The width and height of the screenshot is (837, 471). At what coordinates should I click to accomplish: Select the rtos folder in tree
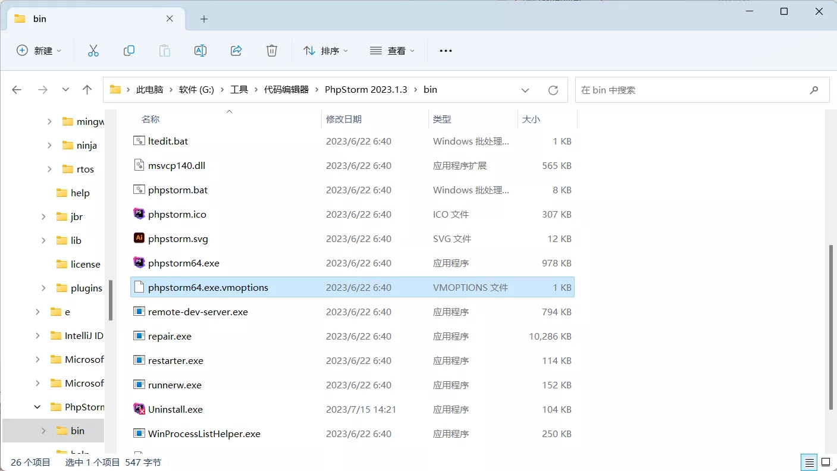coord(85,169)
